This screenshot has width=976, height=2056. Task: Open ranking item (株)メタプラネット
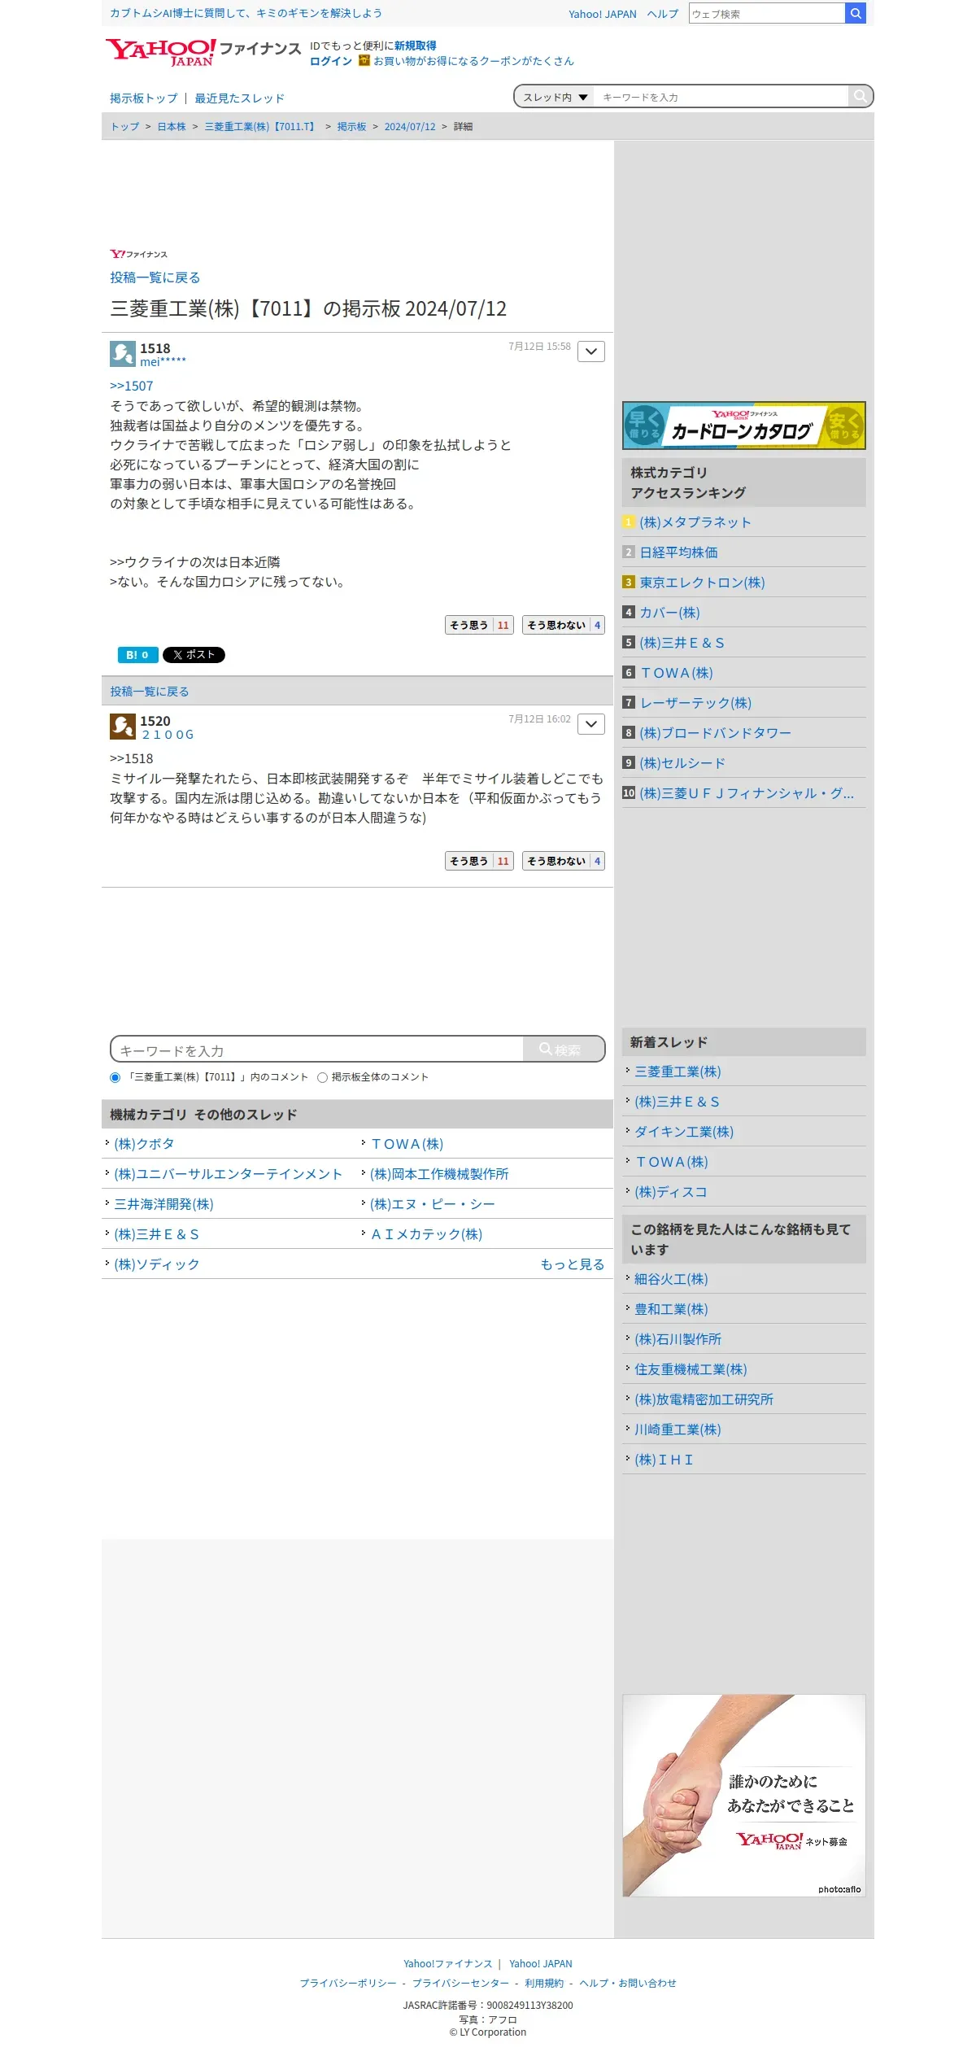(x=695, y=522)
